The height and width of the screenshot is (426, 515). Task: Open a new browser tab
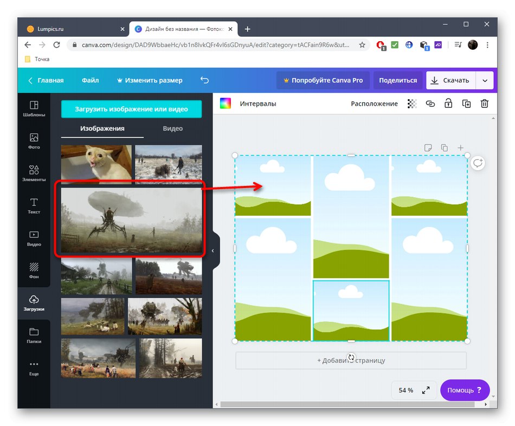tap(247, 29)
